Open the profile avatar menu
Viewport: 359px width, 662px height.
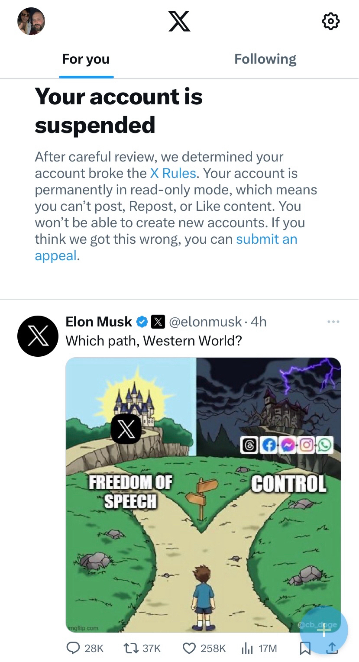point(31,21)
